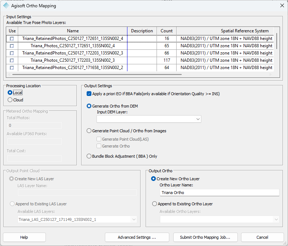288x246 pixels.
Task: Click the Cancel button
Action: tap(262, 237)
